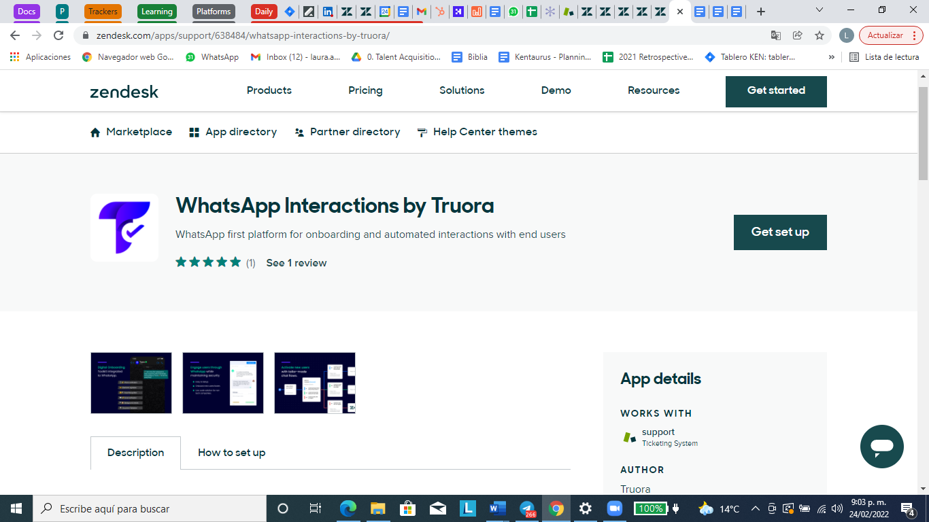Expand the Learning tab group
This screenshot has height=522, width=929.
tap(157, 12)
